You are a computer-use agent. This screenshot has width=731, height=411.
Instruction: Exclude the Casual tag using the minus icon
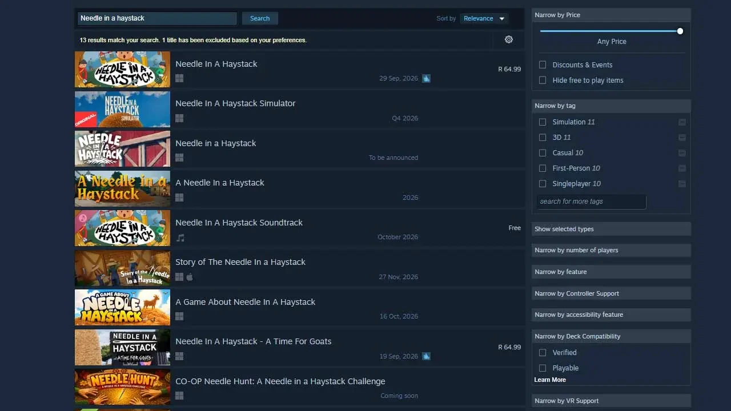(682, 153)
